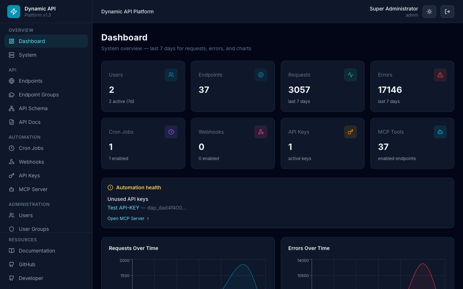
Task: Click the Cron Jobs card purple clock icon
Action: coord(171,132)
